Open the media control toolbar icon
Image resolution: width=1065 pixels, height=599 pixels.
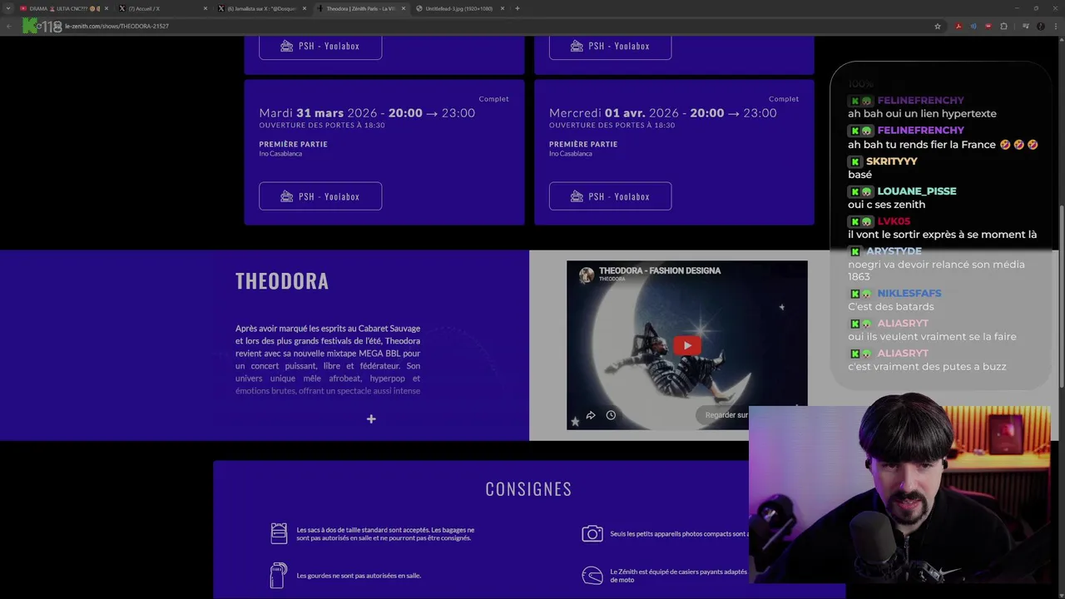[x=1025, y=26]
